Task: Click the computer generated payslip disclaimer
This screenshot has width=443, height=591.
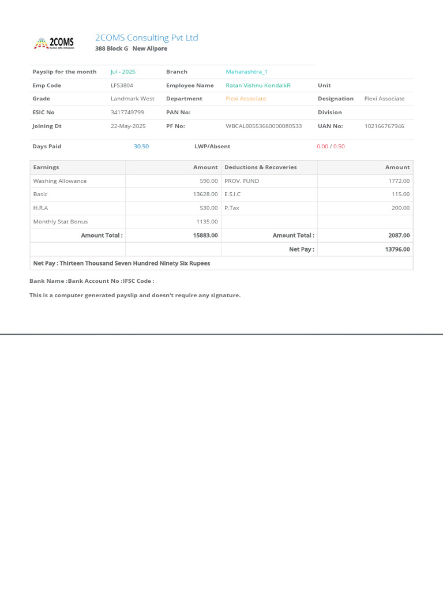Action: 135,295
